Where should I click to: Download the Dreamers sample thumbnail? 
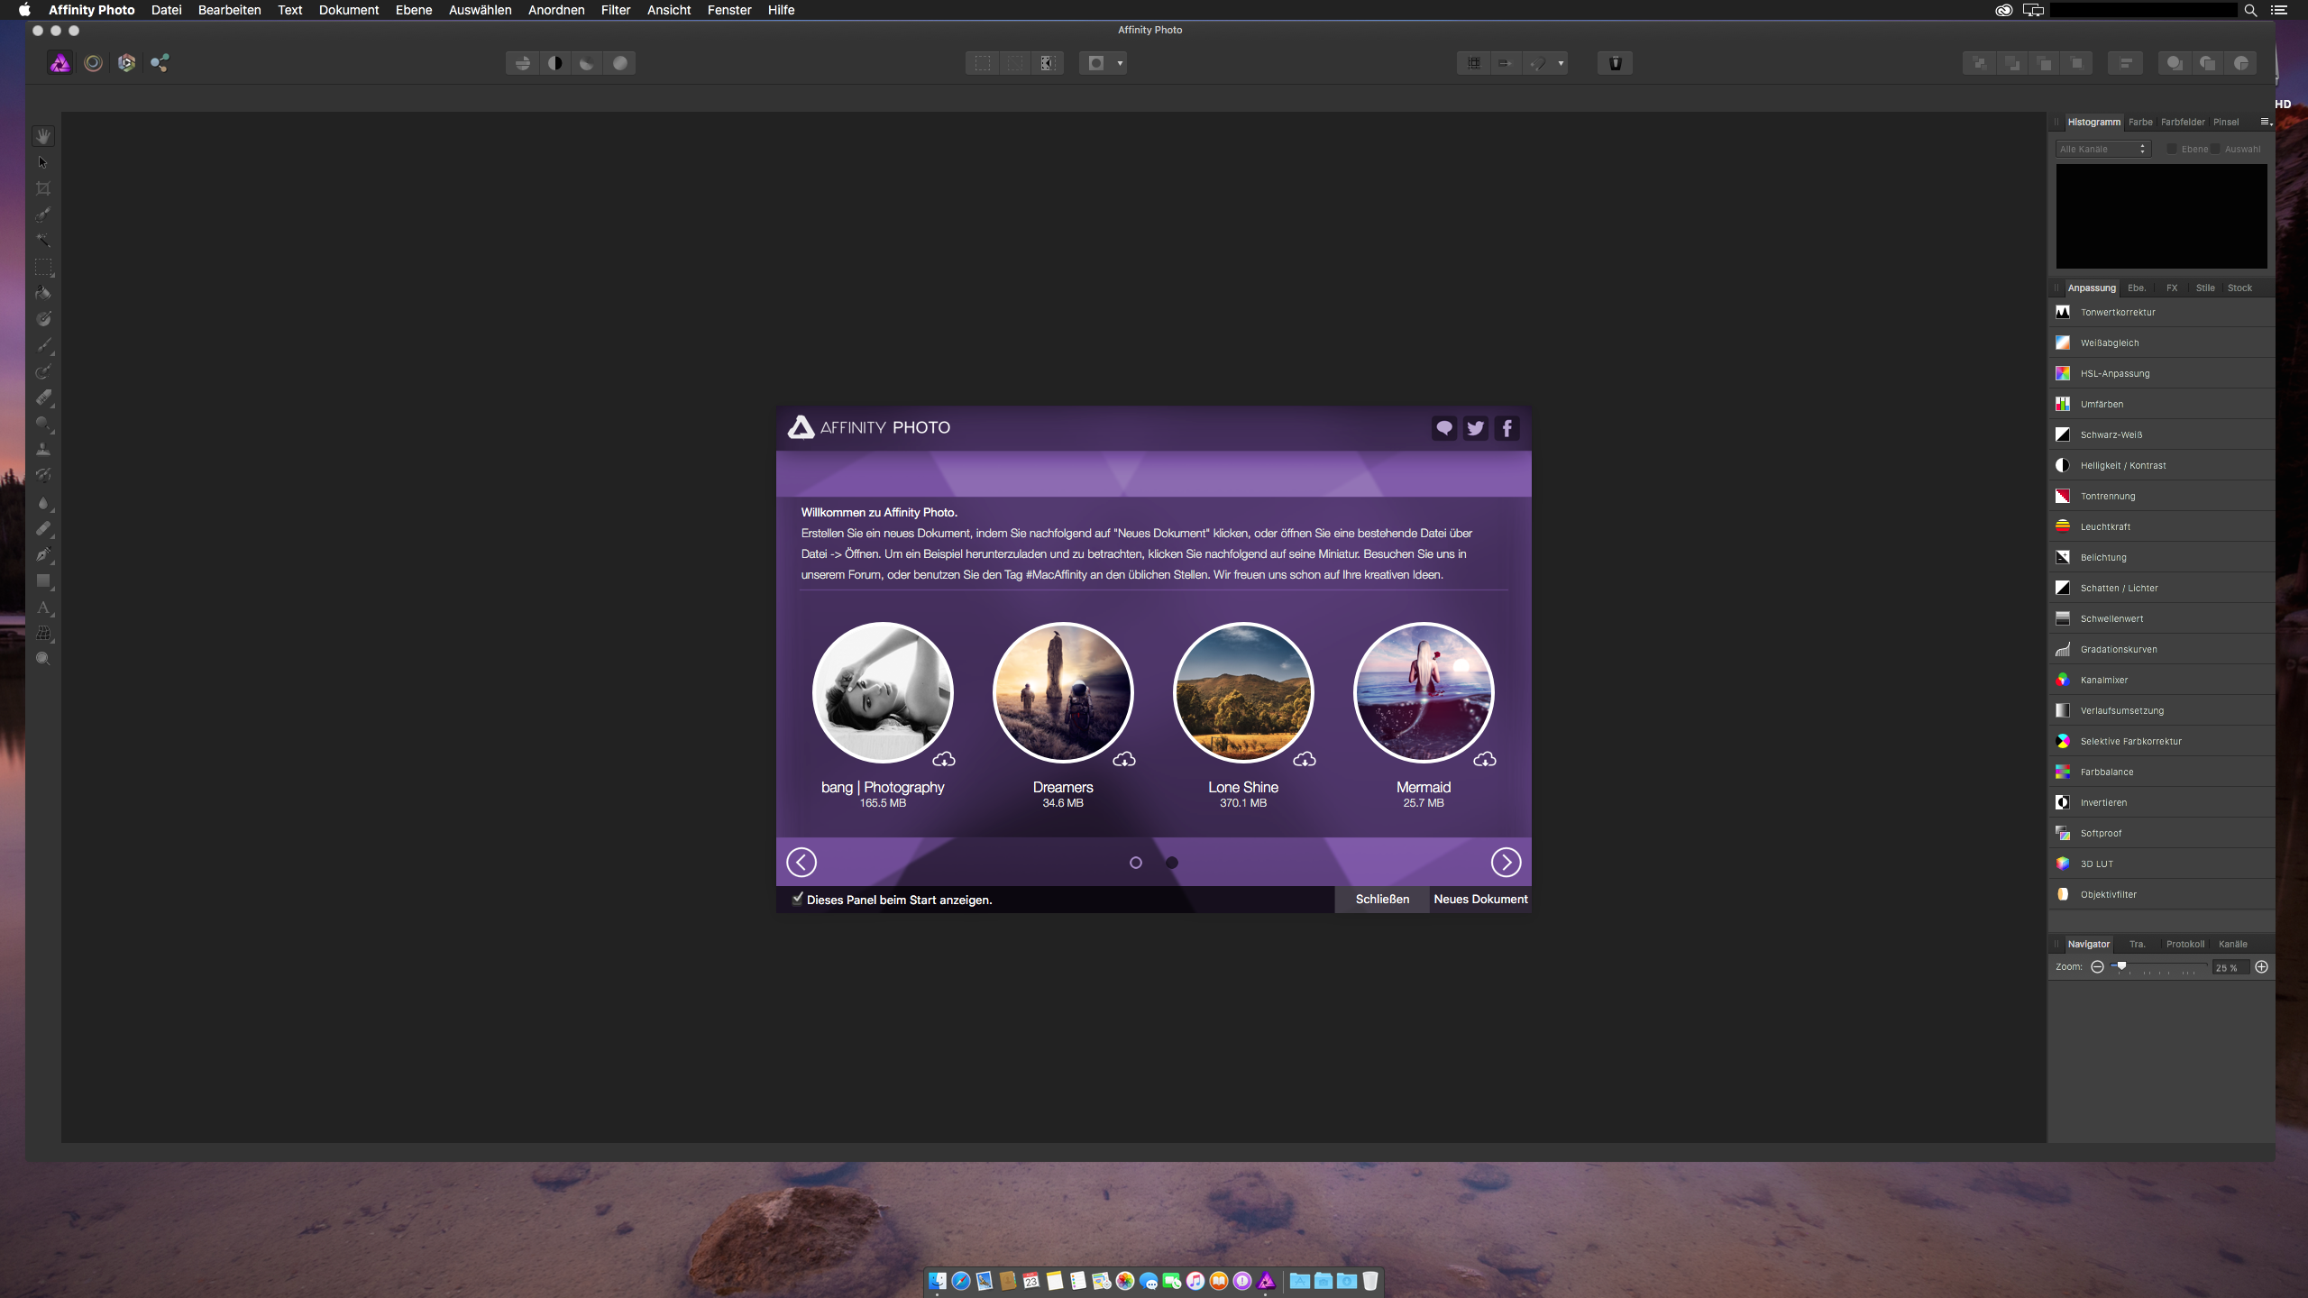click(x=1063, y=692)
